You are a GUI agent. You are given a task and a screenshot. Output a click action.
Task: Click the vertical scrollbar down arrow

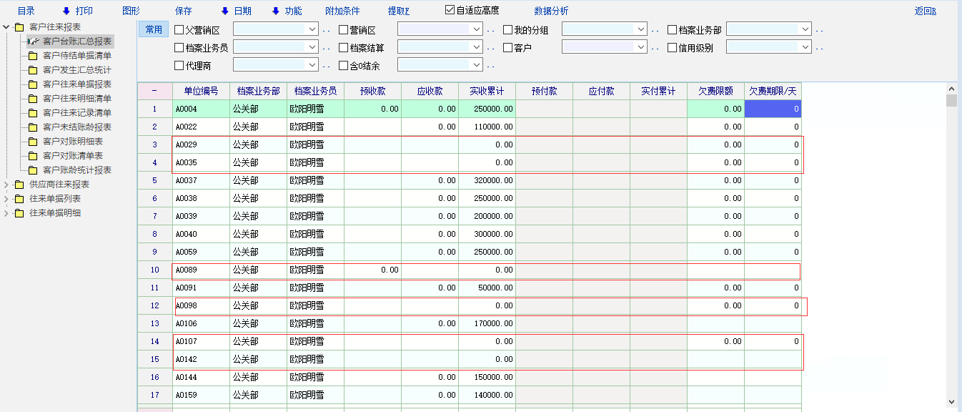951,402
